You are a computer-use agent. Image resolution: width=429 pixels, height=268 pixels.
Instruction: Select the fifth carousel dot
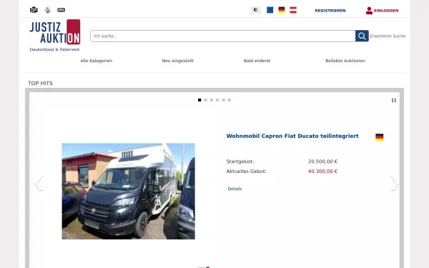223,100
